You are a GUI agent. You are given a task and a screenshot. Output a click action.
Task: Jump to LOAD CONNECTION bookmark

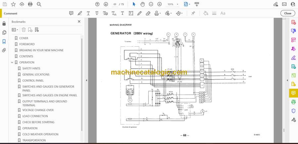(35, 116)
